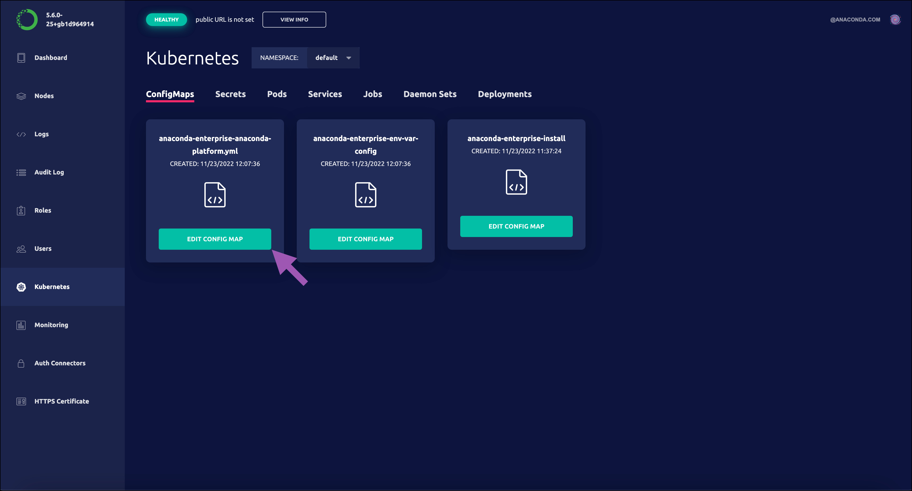
Task: Switch to the Secrets tab
Action: click(230, 94)
